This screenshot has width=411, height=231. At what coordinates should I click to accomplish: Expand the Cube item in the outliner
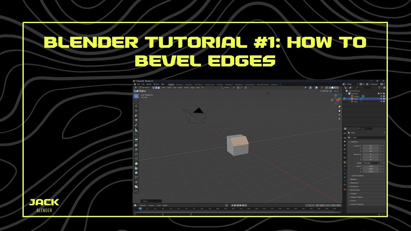(x=349, y=99)
